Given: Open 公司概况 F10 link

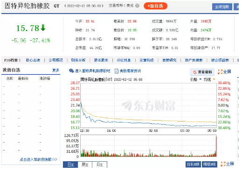Looking at the screenshot, I should (56, 60).
